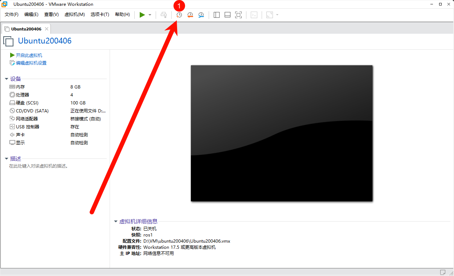Click the virtual machine screen preview thumbnail
Image resolution: width=454 pixels, height=276 pixels.
click(x=282, y=133)
